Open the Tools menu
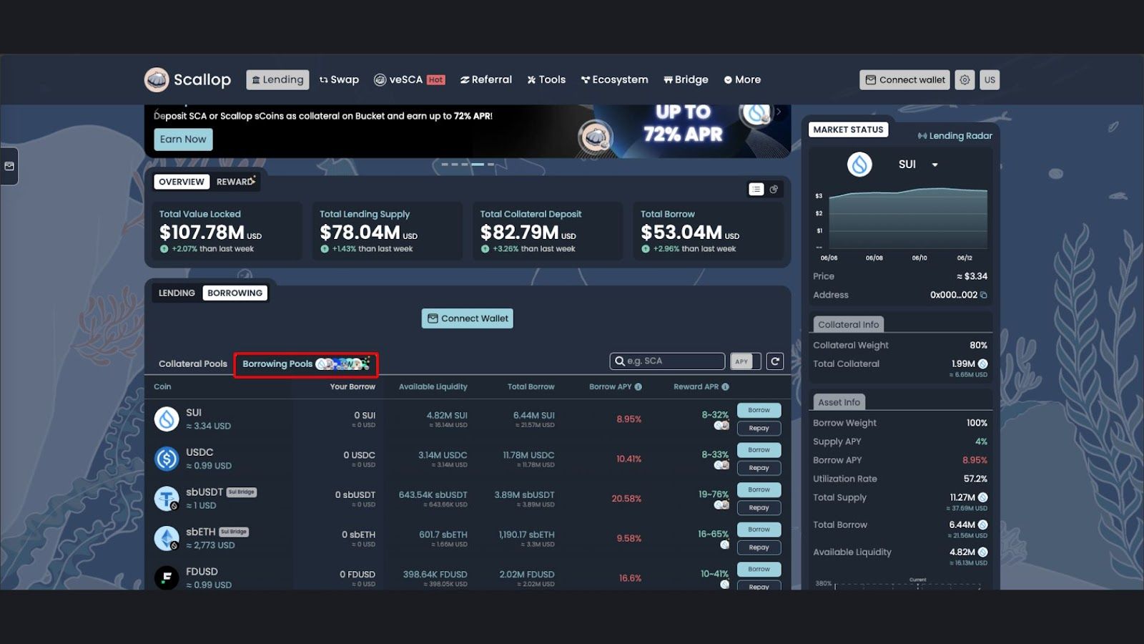 click(546, 79)
